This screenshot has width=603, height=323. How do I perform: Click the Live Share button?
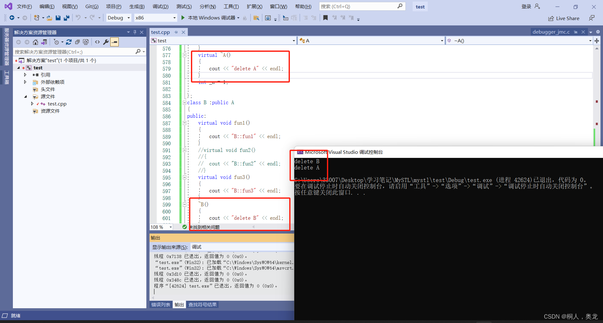click(564, 18)
